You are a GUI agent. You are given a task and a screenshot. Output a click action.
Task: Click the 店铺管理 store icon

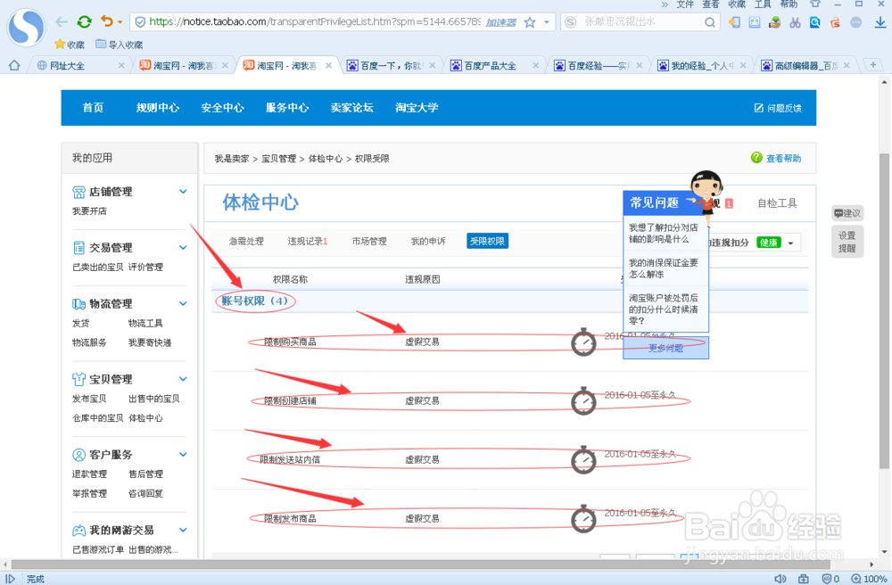(79, 192)
